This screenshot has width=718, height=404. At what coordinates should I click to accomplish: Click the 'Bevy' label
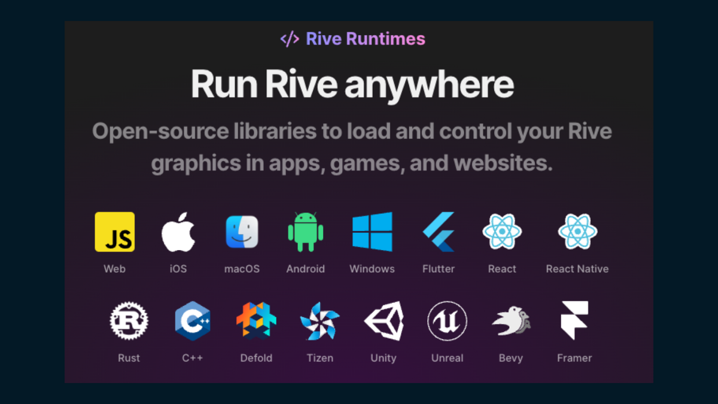[x=511, y=358]
